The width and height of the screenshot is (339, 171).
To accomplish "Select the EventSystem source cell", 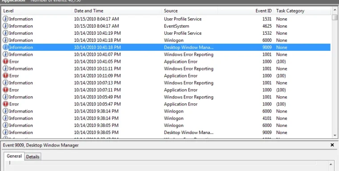I will (176, 26).
